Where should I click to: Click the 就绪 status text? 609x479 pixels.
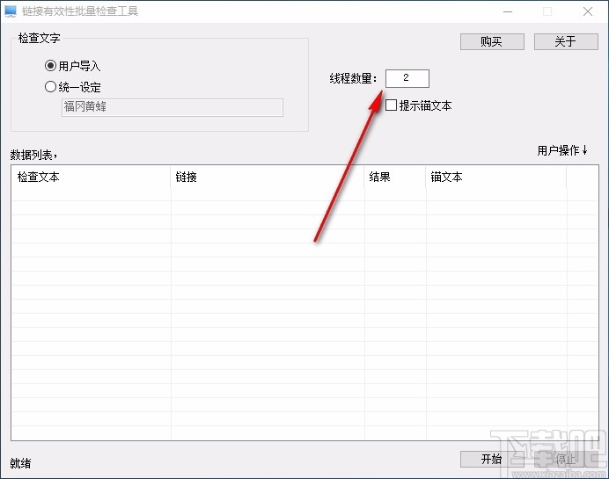[x=20, y=463]
